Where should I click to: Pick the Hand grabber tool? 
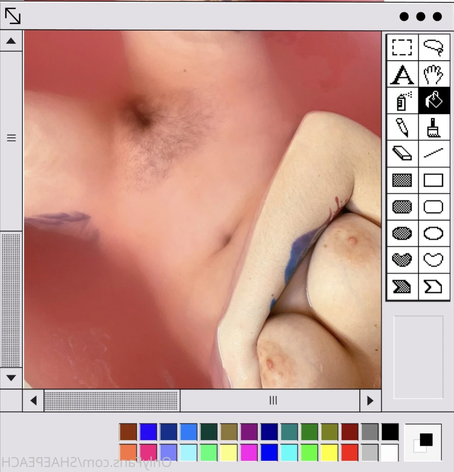[x=433, y=74]
